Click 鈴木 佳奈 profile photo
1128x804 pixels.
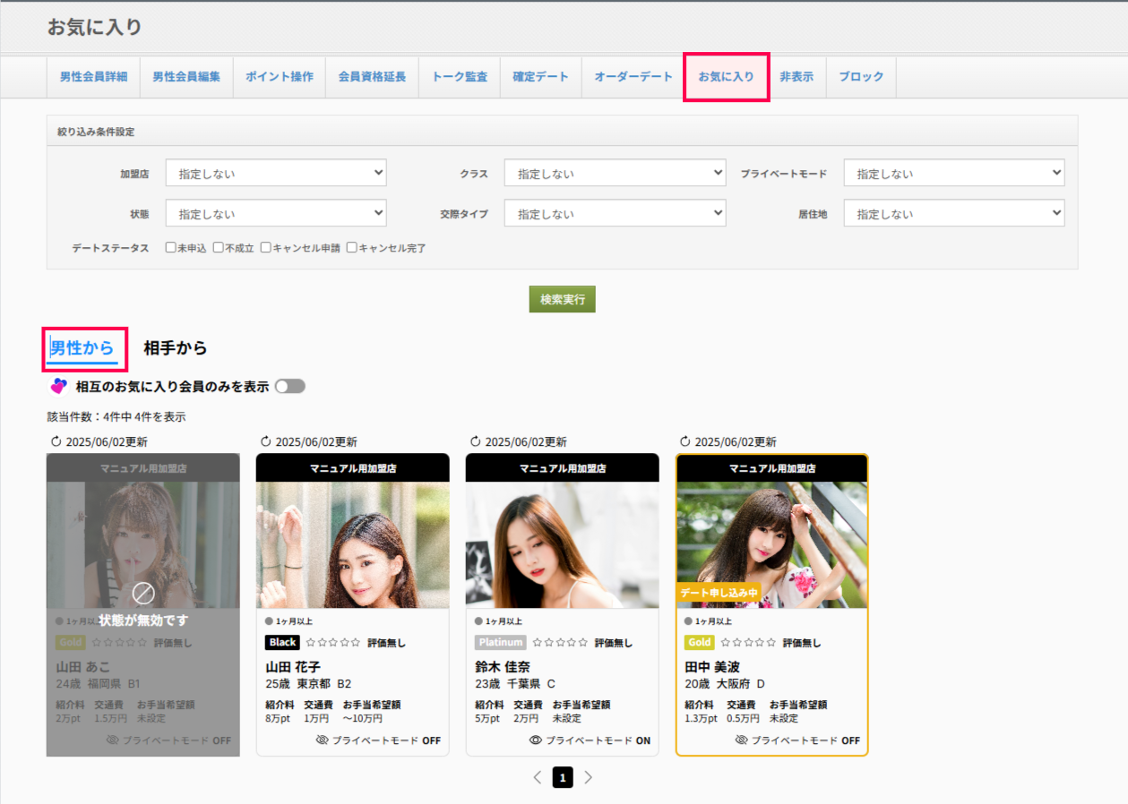tap(563, 545)
